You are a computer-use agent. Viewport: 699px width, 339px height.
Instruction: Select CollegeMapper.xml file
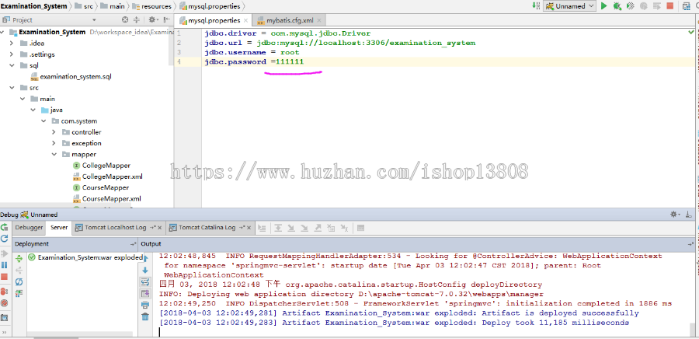tap(107, 176)
